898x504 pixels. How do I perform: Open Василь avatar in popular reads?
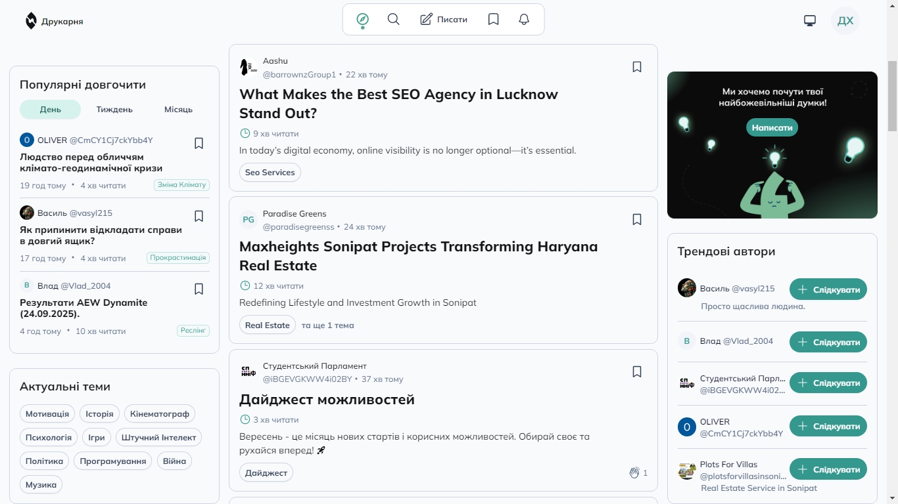click(x=27, y=213)
